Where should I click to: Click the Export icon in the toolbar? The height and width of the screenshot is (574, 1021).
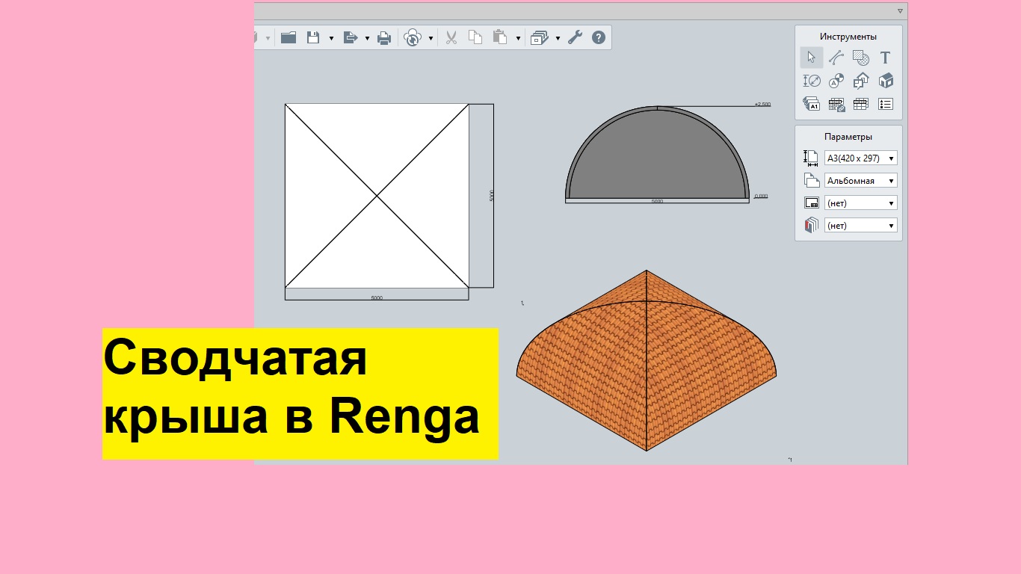351,37
